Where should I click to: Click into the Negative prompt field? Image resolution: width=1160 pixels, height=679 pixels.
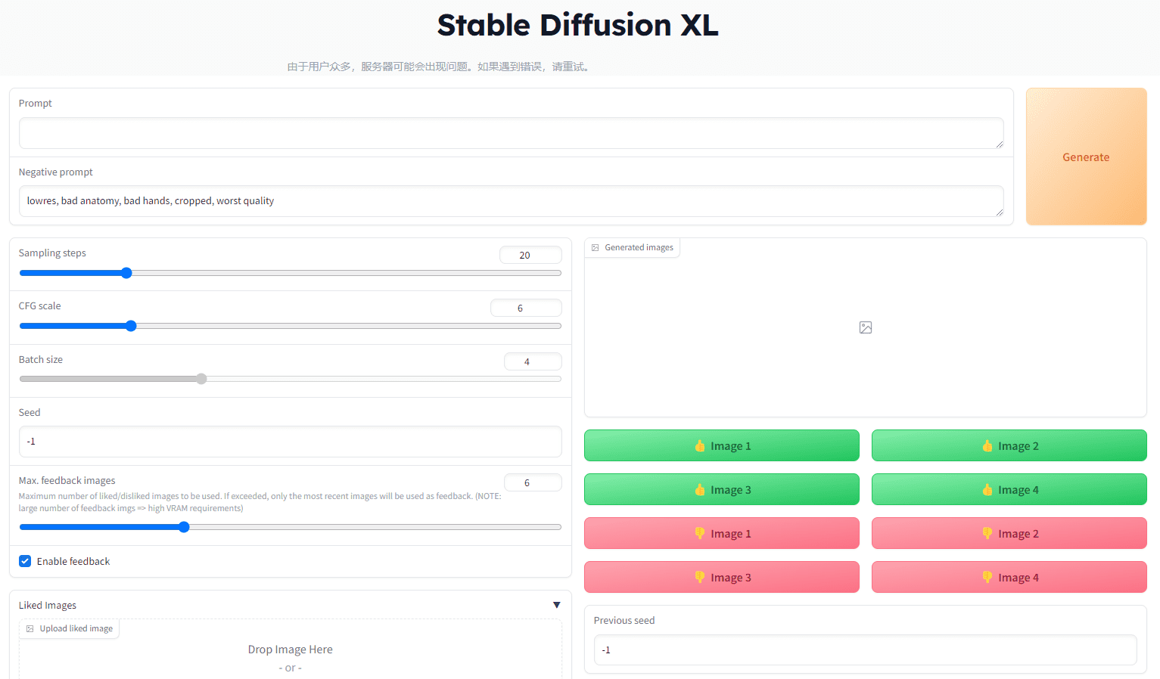[511, 201]
